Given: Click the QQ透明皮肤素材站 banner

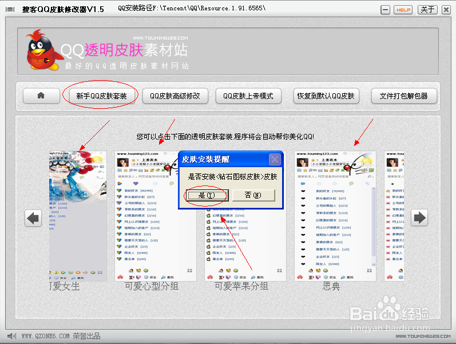Looking at the screenshot, I should point(228,52).
